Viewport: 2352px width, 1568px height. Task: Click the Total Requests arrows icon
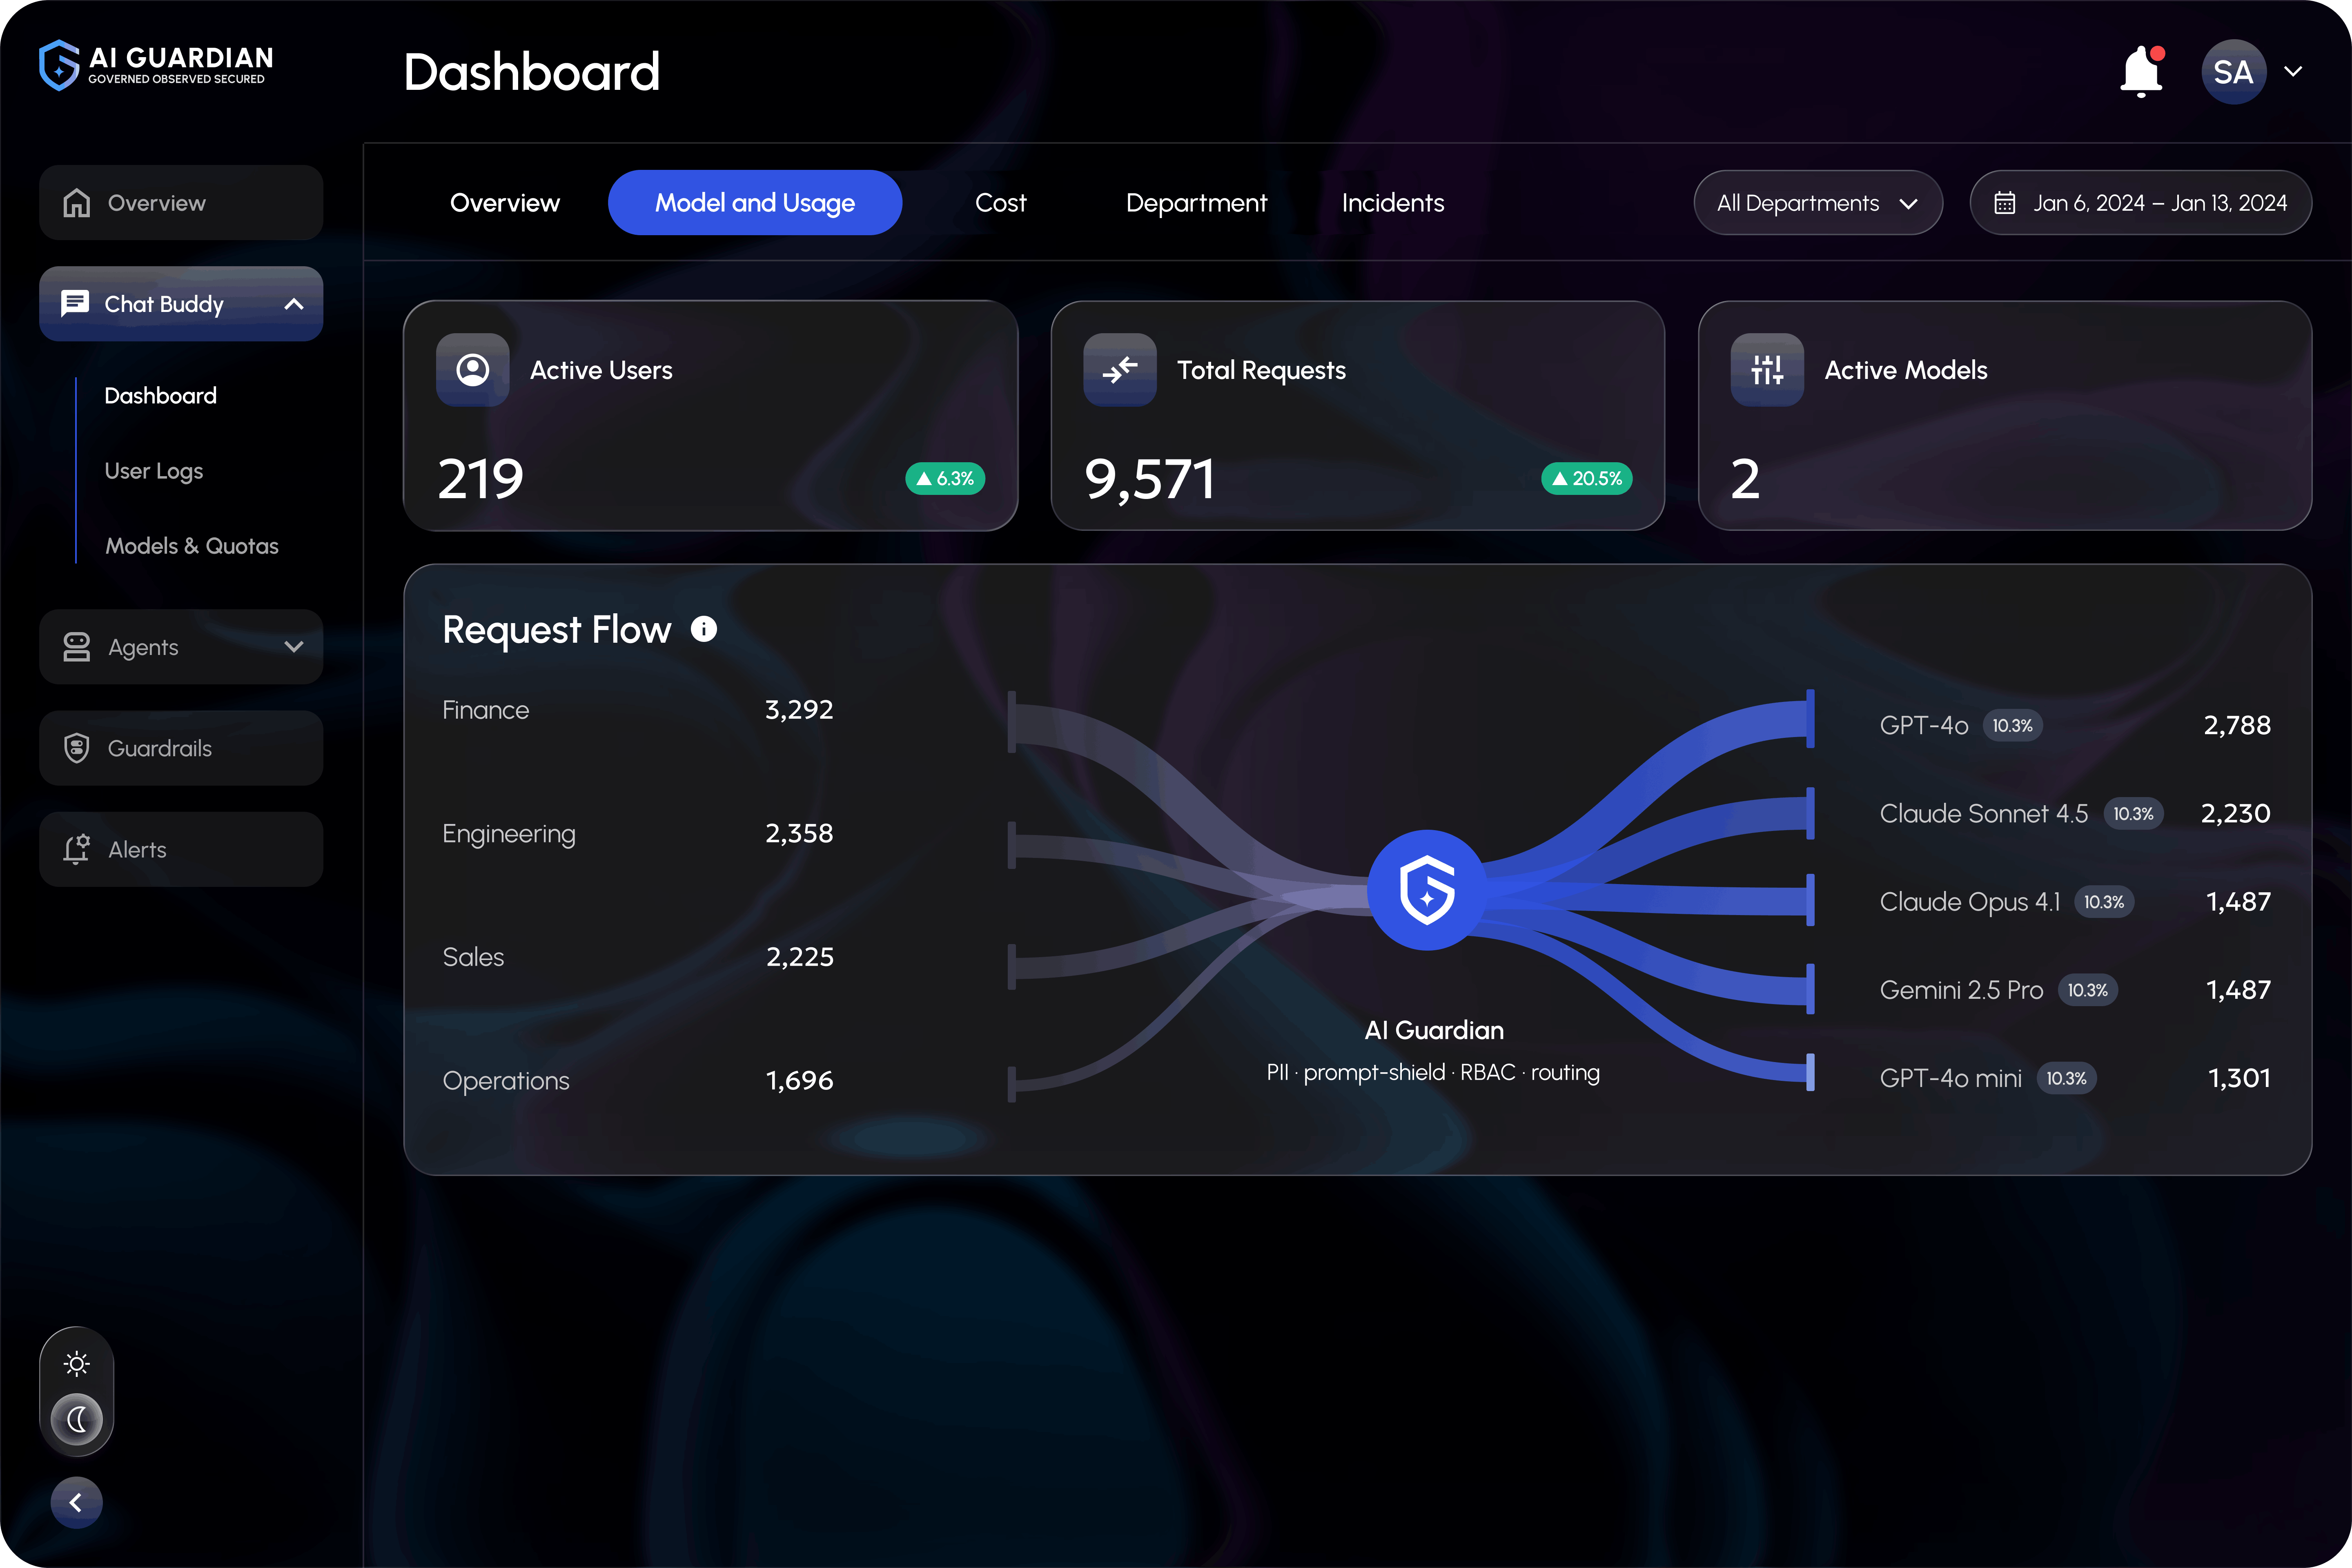[x=1120, y=370]
